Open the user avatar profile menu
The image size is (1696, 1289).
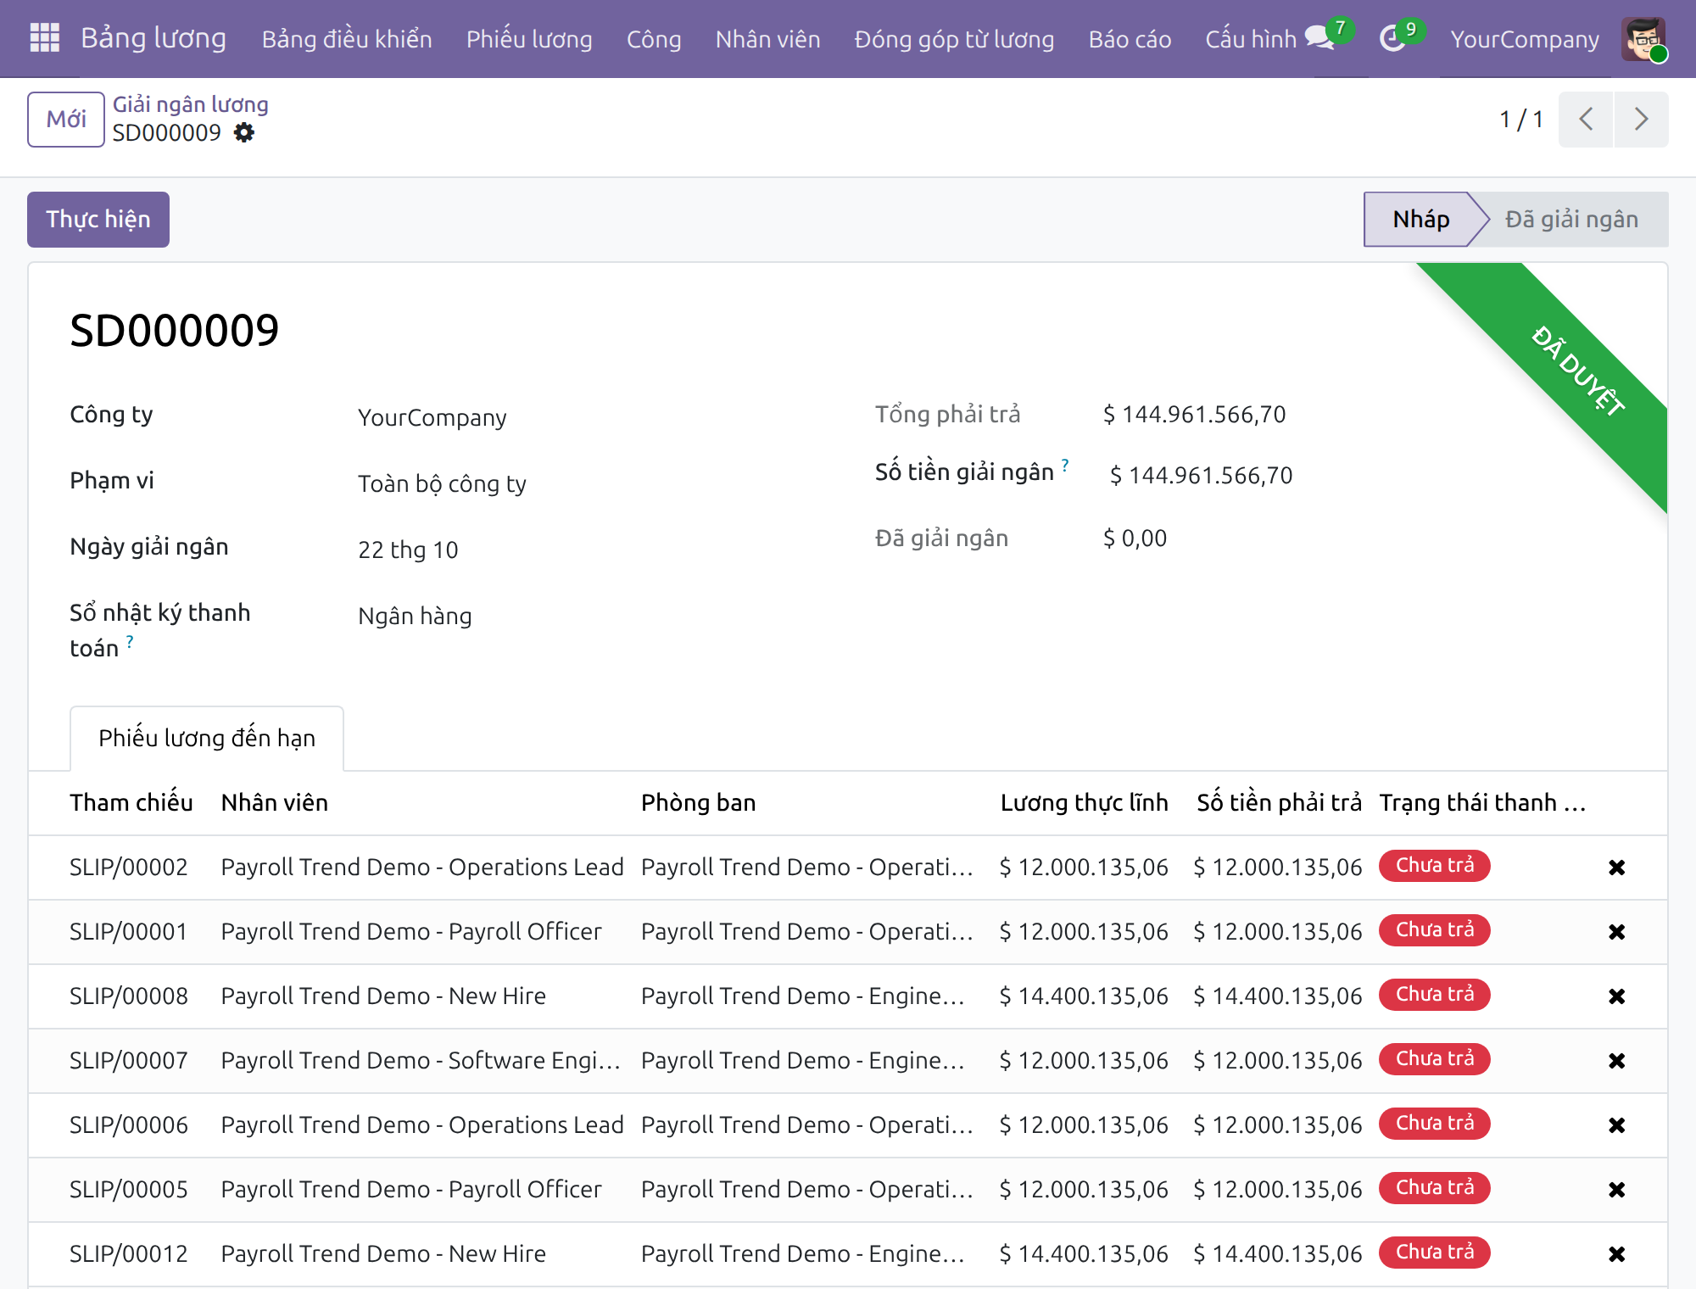point(1643,39)
